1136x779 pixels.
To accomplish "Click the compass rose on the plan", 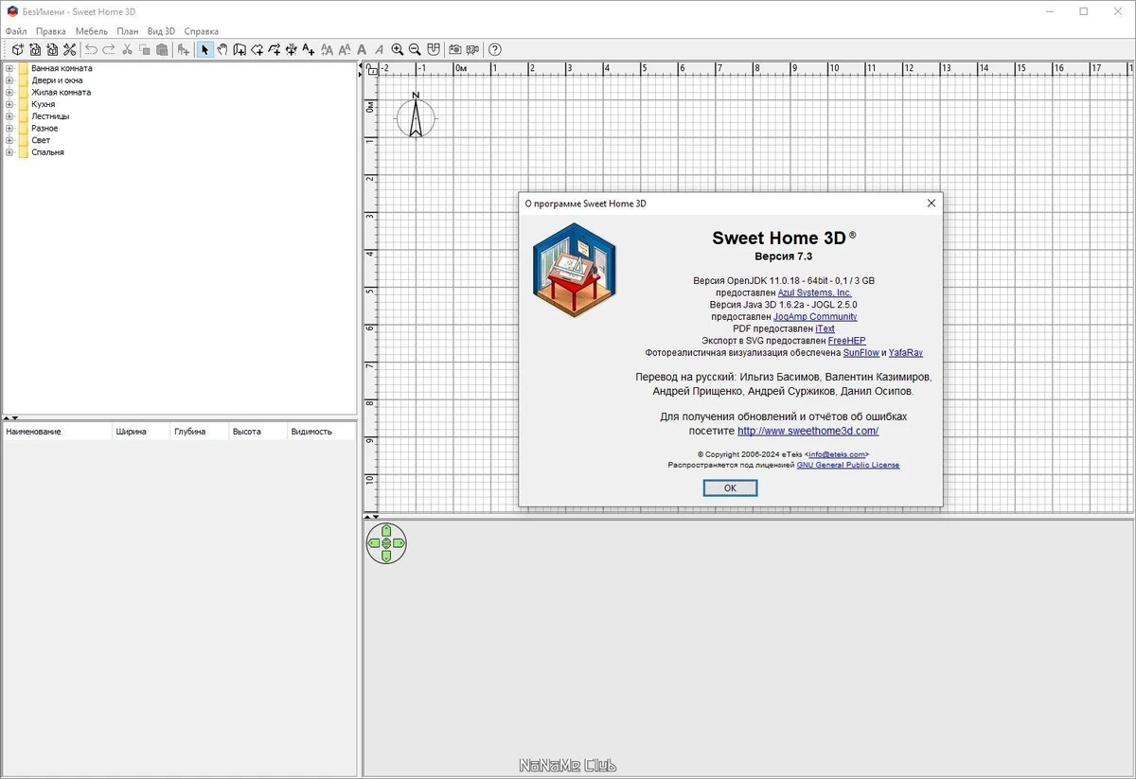I will 416,115.
